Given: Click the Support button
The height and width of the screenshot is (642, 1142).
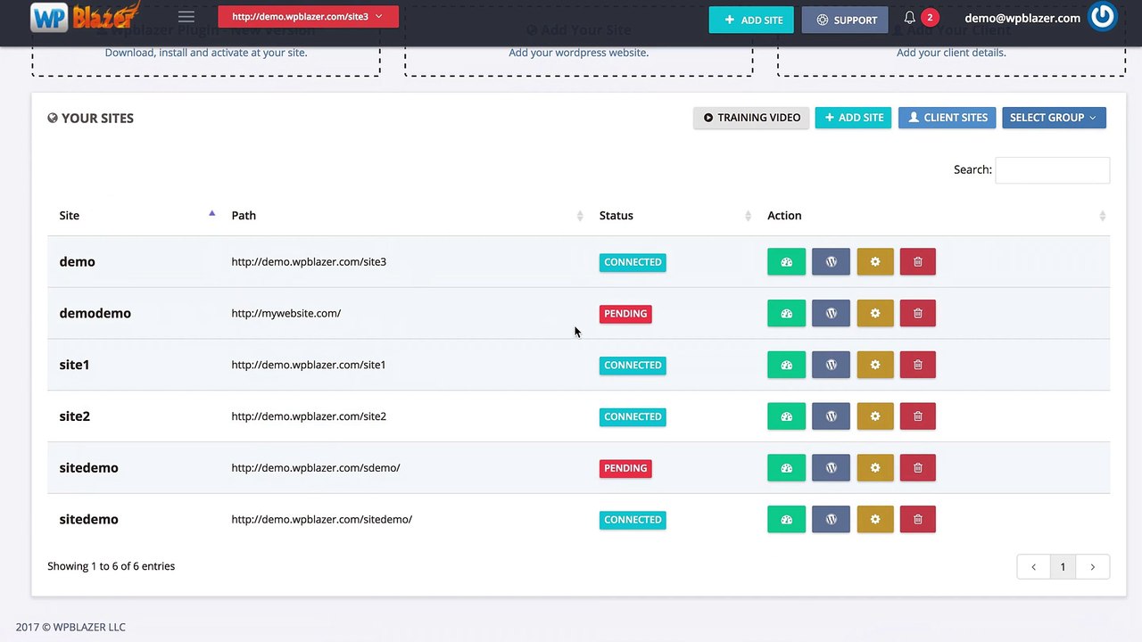Looking at the screenshot, I should (x=846, y=20).
